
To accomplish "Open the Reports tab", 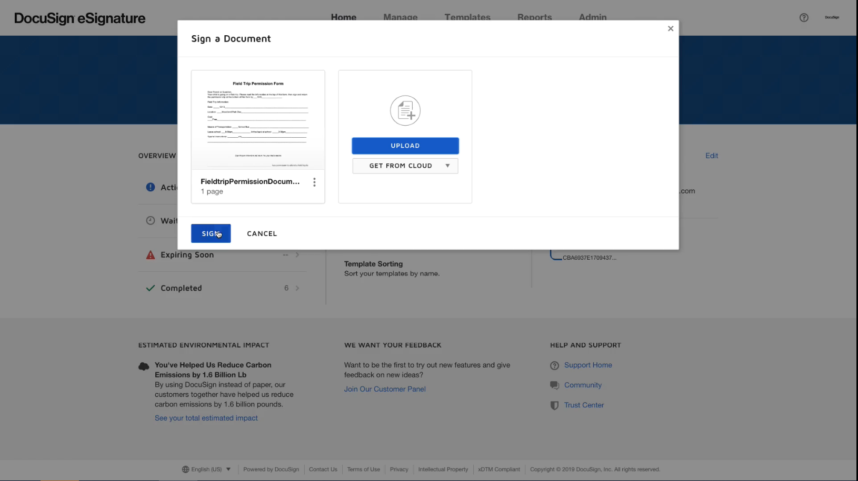I will coord(534,17).
